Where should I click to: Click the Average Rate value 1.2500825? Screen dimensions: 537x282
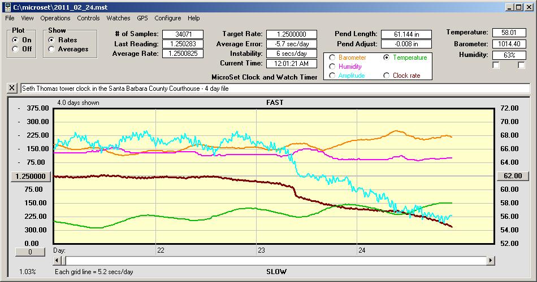[x=183, y=54]
